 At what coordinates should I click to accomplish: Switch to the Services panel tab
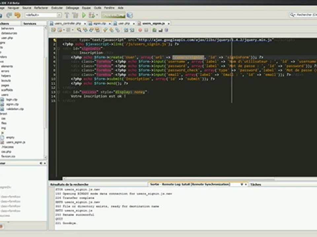click(30, 24)
